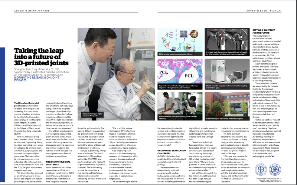Click the PCL histology stain image
Image resolution: width=297 pixels, height=185 pixels.
[x=180, y=74]
